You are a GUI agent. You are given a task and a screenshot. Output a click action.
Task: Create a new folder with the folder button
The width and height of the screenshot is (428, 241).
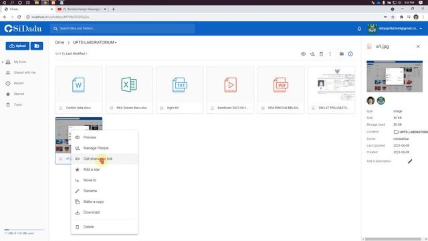37,46
